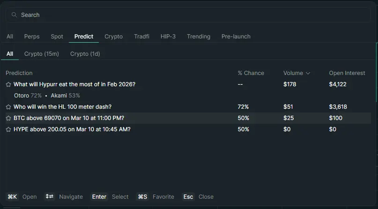Sort by Volume column arrow
The width and height of the screenshot is (378, 209).
pyautogui.click(x=308, y=73)
